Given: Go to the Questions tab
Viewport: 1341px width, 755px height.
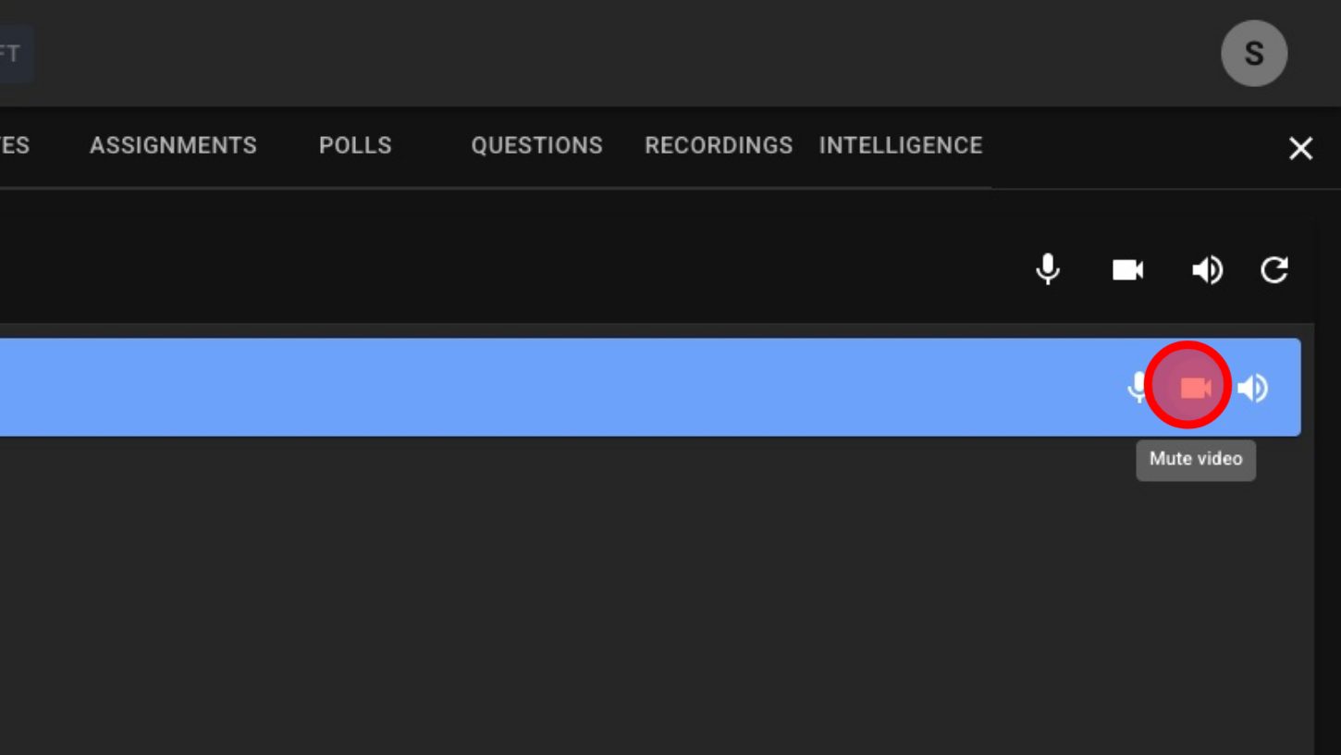Looking at the screenshot, I should click(536, 145).
